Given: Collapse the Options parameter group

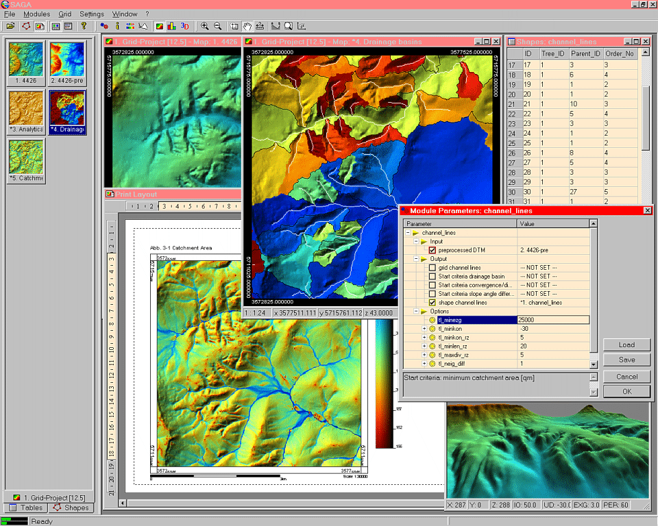Looking at the screenshot, I should [415, 312].
